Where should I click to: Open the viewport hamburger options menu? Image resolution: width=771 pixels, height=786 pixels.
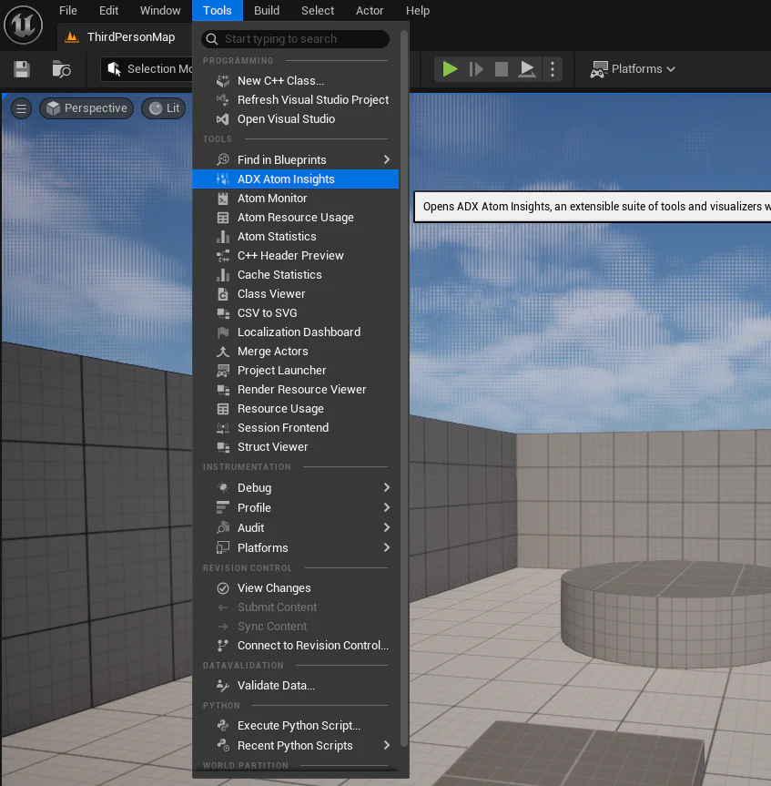pyautogui.click(x=21, y=108)
